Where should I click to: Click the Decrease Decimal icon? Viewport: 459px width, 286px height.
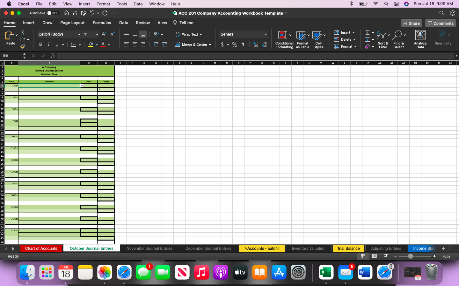tap(265, 44)
